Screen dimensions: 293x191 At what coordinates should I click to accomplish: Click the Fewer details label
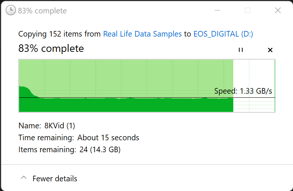55,179
